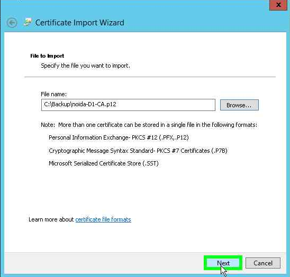290x277 pixels.
Task: Close the Certificate Import Wizard window
Action: [278, 5]
